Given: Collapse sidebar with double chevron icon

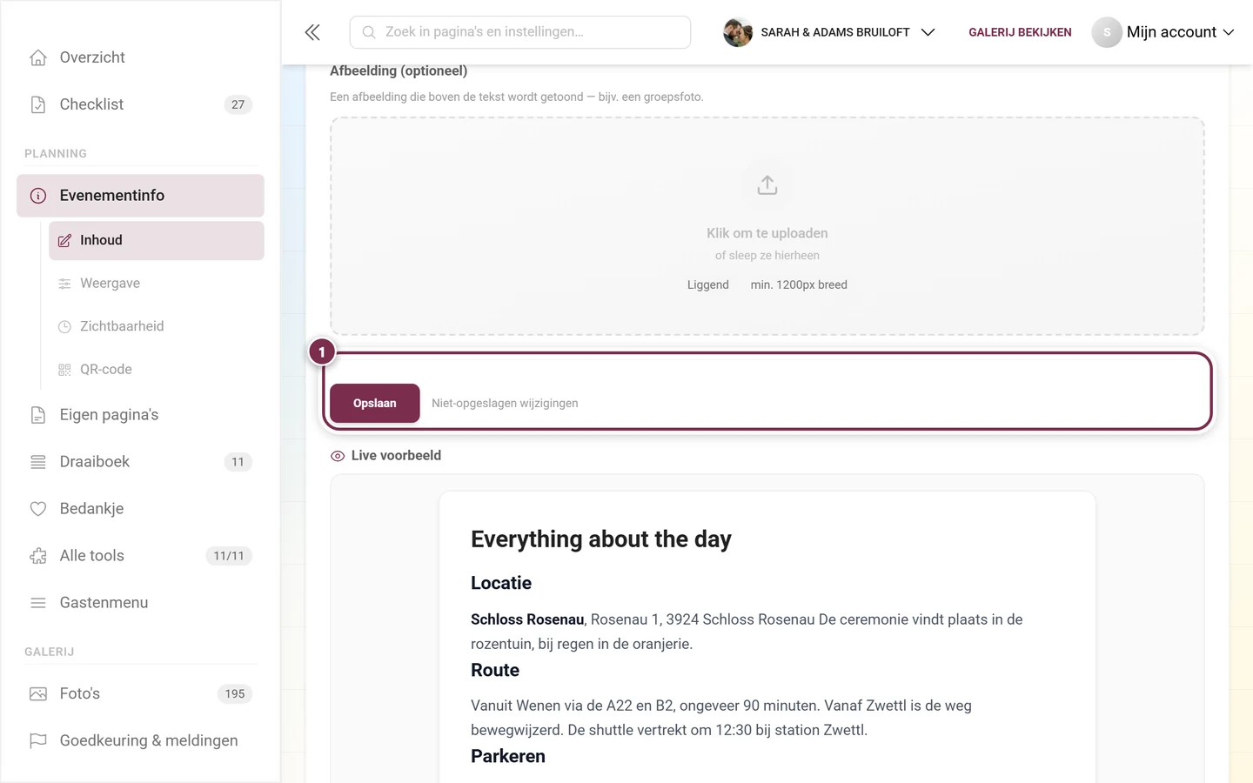Looking at the screenshot, I should tap(312, 32).
